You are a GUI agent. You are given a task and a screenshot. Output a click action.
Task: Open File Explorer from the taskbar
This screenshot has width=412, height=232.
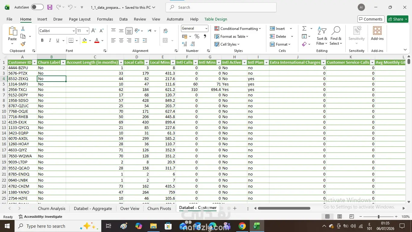click(x=154, y=226)
